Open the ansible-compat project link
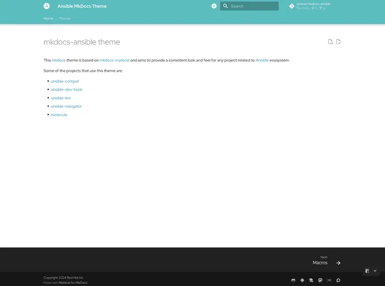This screenshot has height=286, width=385. pos(65,82)
